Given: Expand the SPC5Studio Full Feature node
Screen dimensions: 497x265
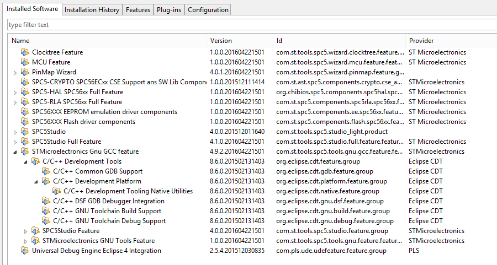Looking at the screenshot, I should pos(15,142).
